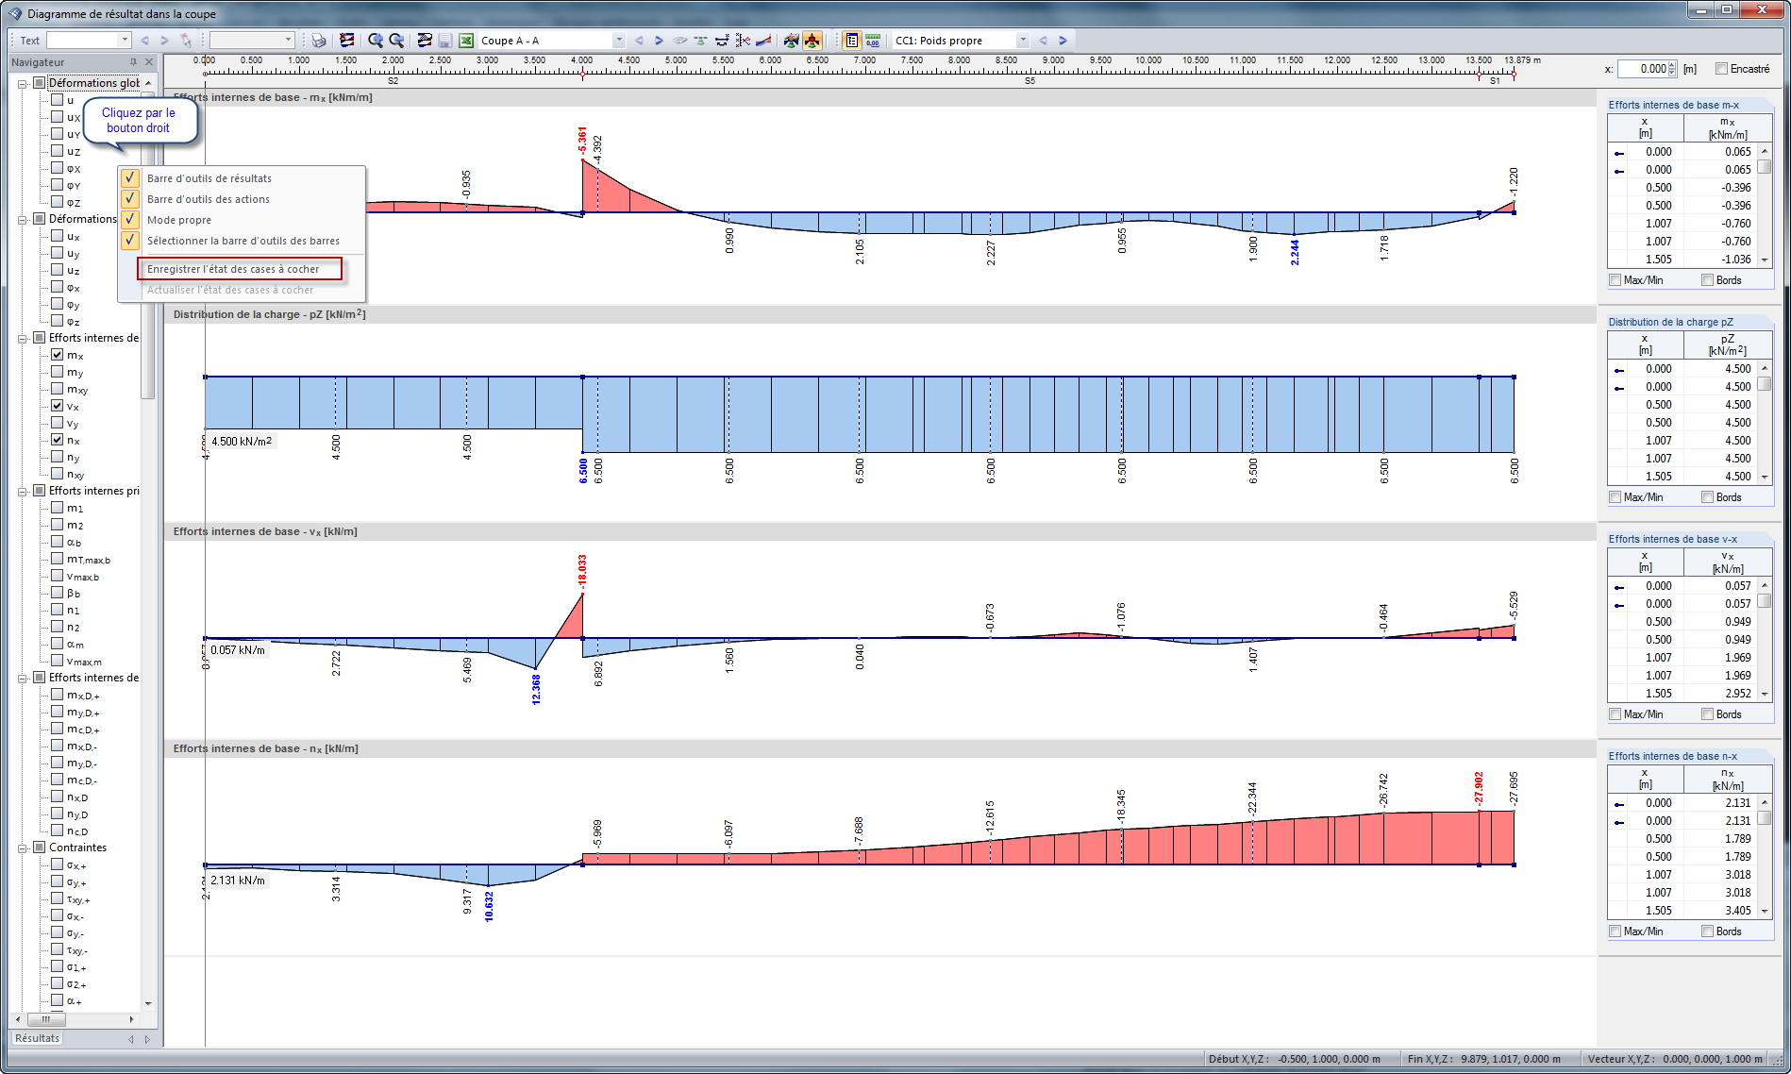Screen dimensions: 1791x1074
Task: Go to next load case arrow
Action: 1063,41
